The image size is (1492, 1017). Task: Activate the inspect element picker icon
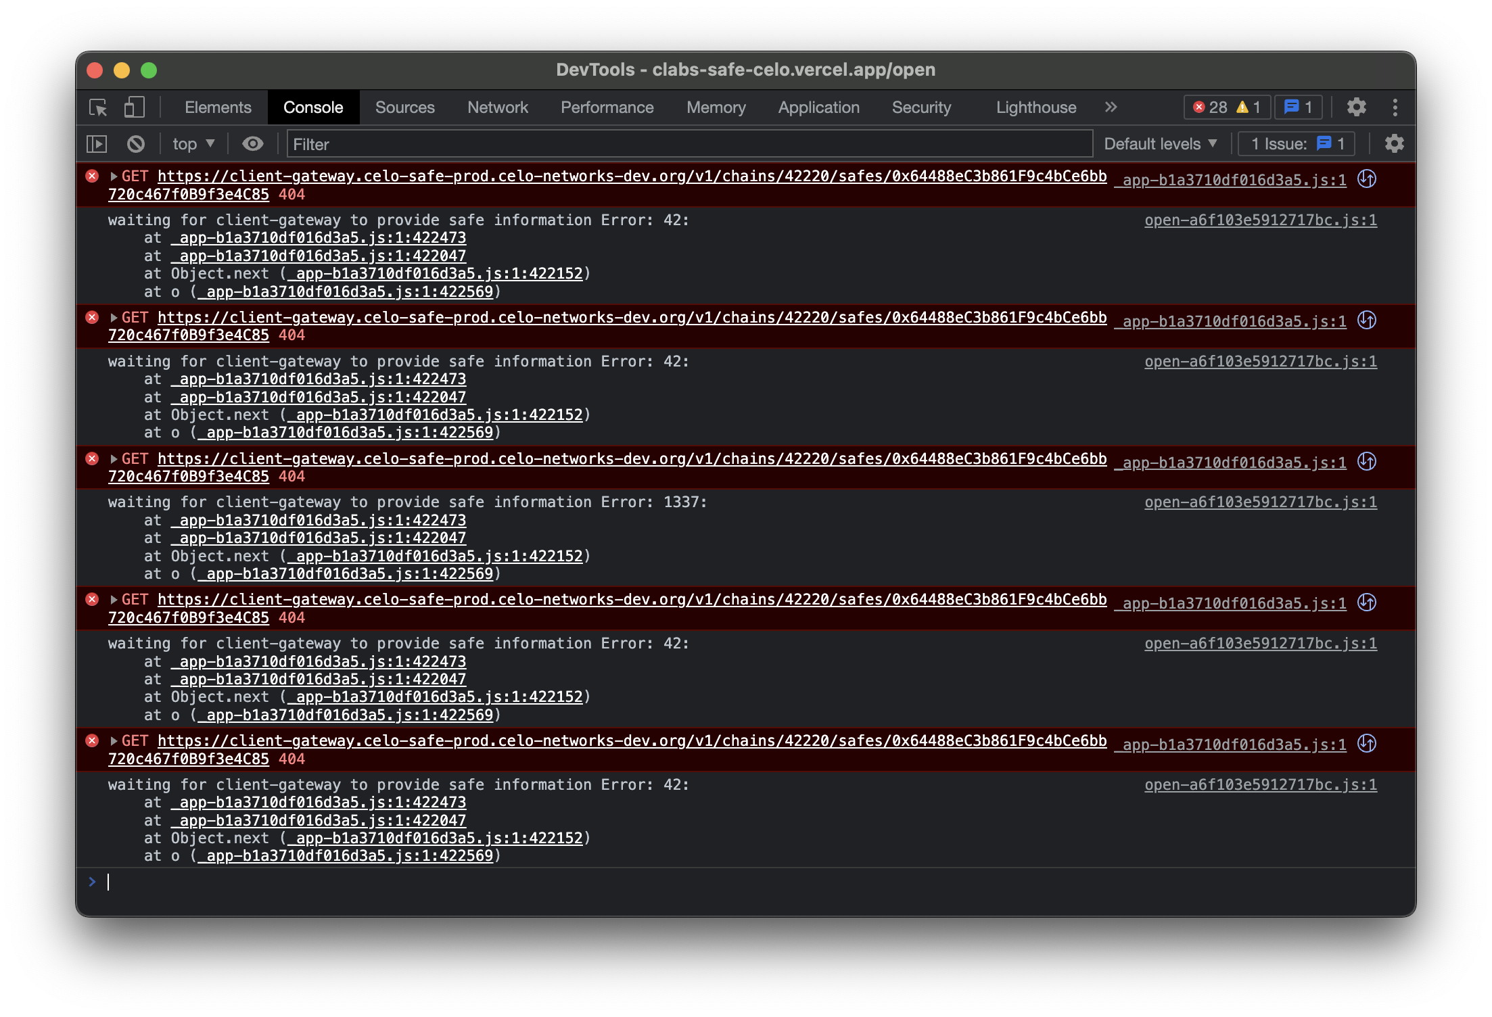pyautogui.click(x=98, y=108)
